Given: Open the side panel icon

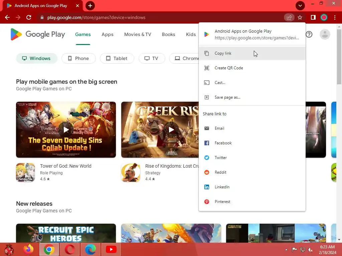Looking at the screenshot, I should click(x=313, y=17).
